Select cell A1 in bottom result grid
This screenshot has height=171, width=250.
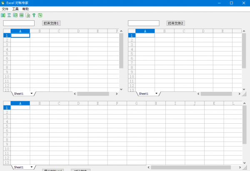coord(20,107)
